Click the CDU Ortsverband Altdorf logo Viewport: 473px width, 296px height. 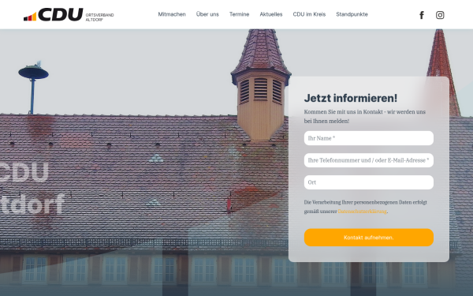[x=69, y=15]
